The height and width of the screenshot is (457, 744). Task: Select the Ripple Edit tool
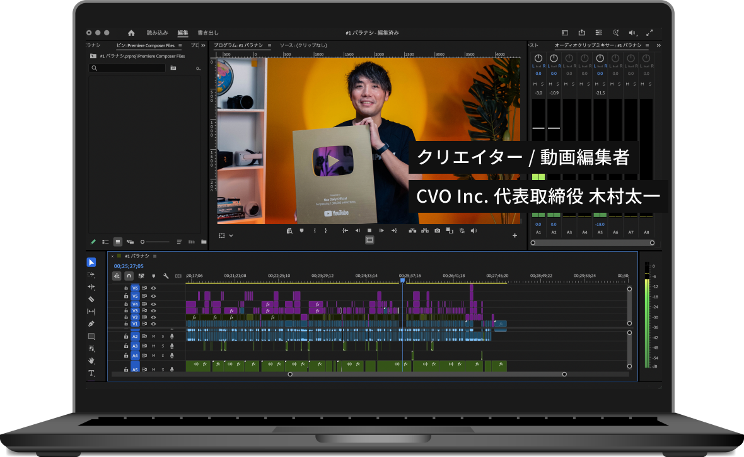point(91,287)
